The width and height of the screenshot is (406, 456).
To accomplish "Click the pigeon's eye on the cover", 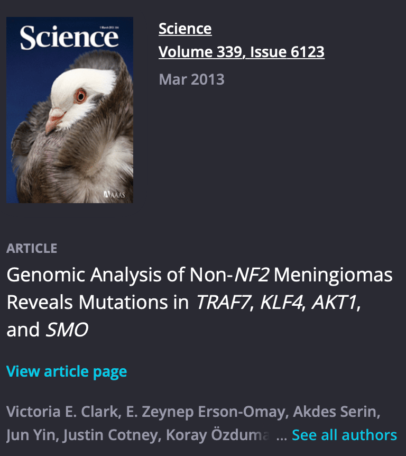I will (x=80, y=96).
